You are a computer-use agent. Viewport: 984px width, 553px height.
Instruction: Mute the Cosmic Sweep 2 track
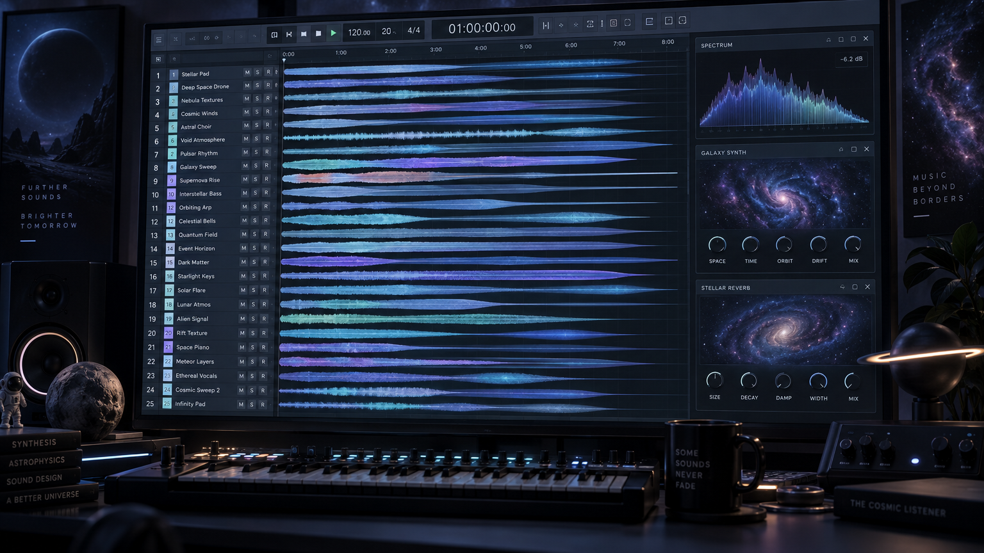242,390
